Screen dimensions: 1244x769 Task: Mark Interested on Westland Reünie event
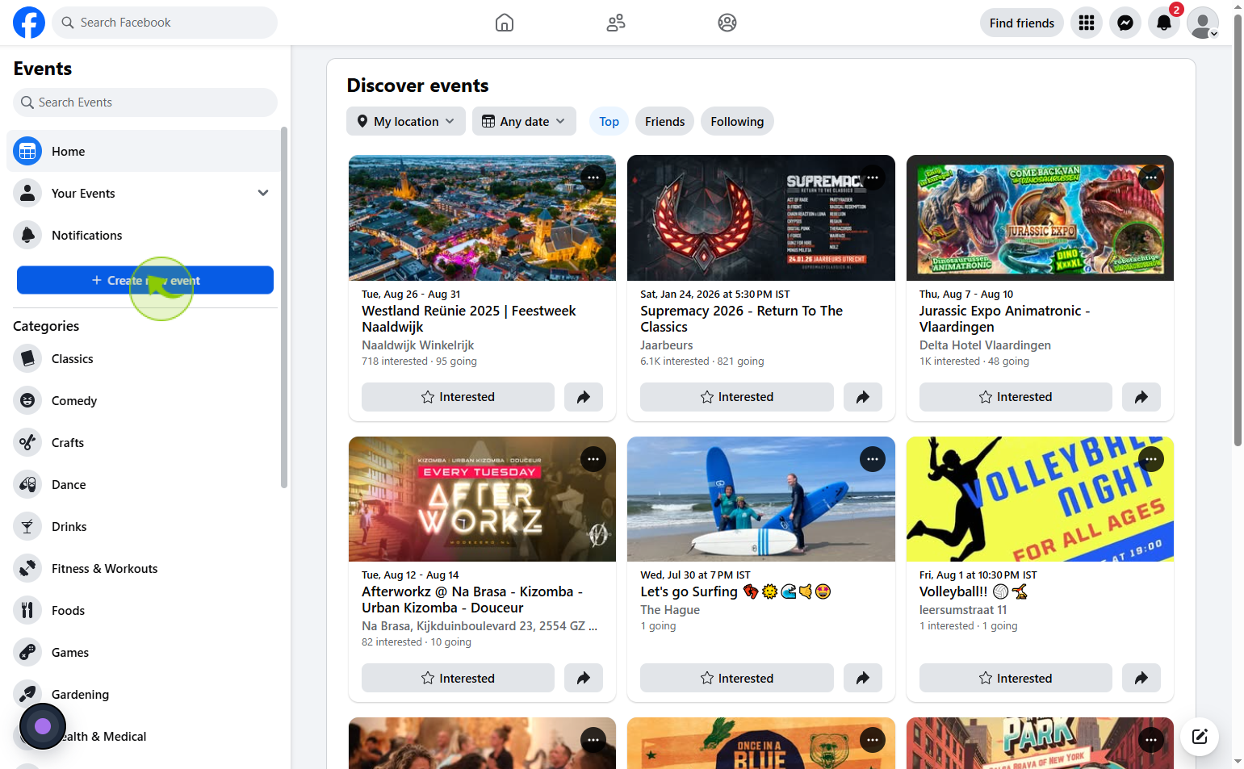458,397
